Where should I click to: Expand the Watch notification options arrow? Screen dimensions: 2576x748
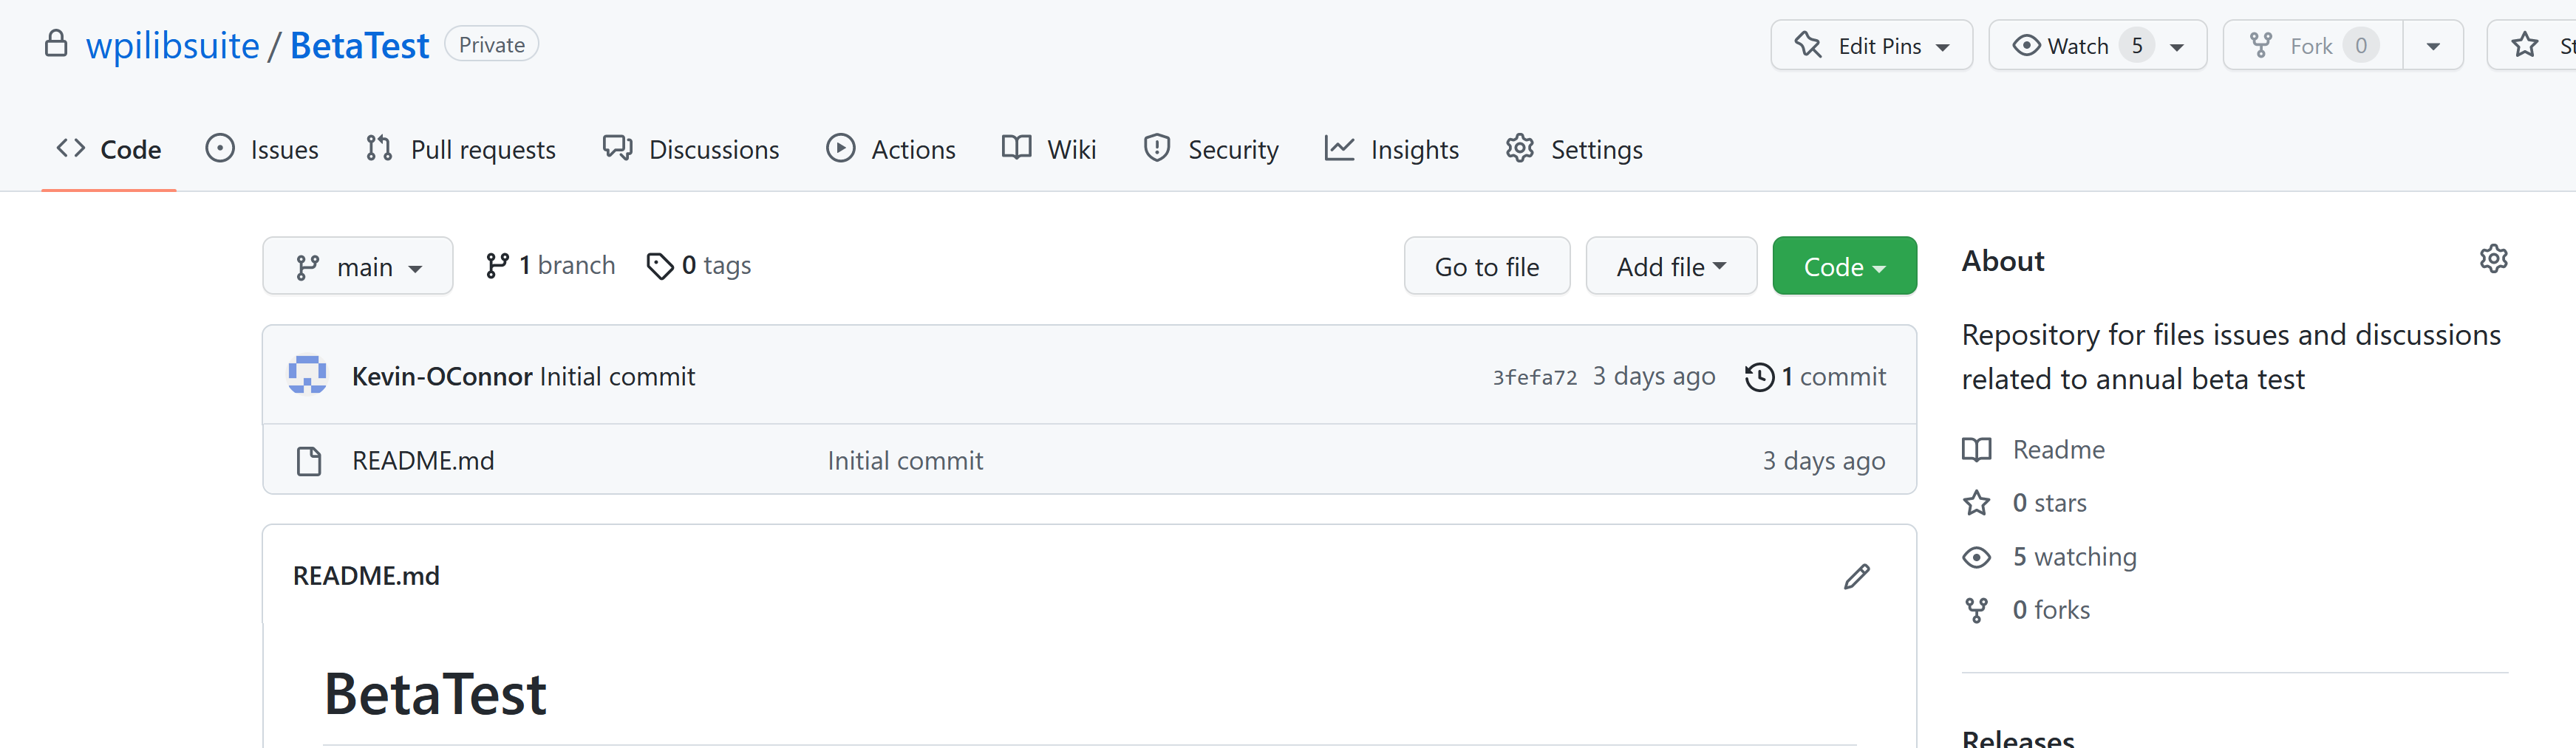point(2177,47)
